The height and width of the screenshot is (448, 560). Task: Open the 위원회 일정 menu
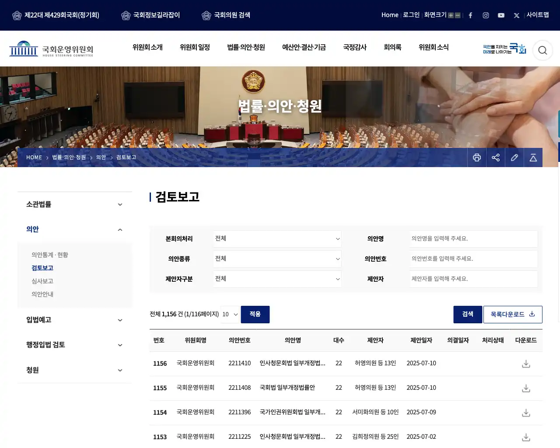point(195,47)
